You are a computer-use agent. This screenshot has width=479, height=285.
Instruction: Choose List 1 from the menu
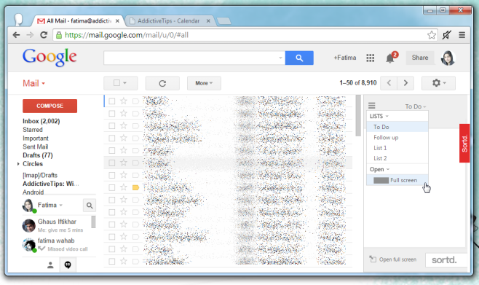point(397,148)
